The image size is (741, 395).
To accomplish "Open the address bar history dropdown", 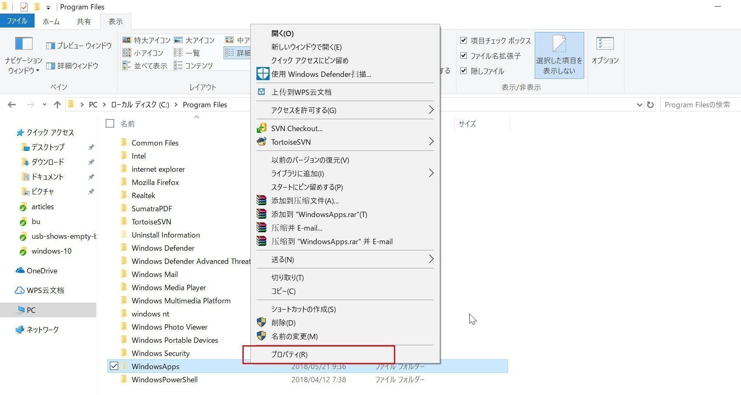I will (x=639, y=105).
